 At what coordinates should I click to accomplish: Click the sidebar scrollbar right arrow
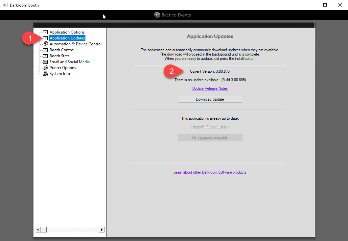click(102, 230)
